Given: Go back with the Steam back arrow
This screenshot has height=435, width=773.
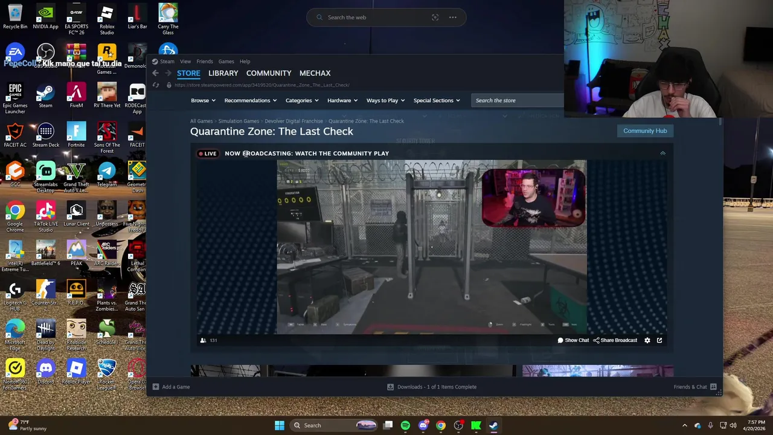Looking at the screenshot, I should [155, 73].
